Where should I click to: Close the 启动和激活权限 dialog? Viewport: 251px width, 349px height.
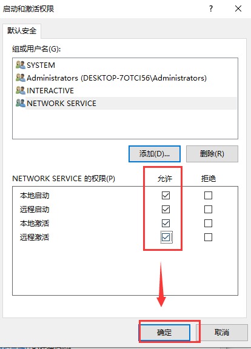(x=238, y=8)
